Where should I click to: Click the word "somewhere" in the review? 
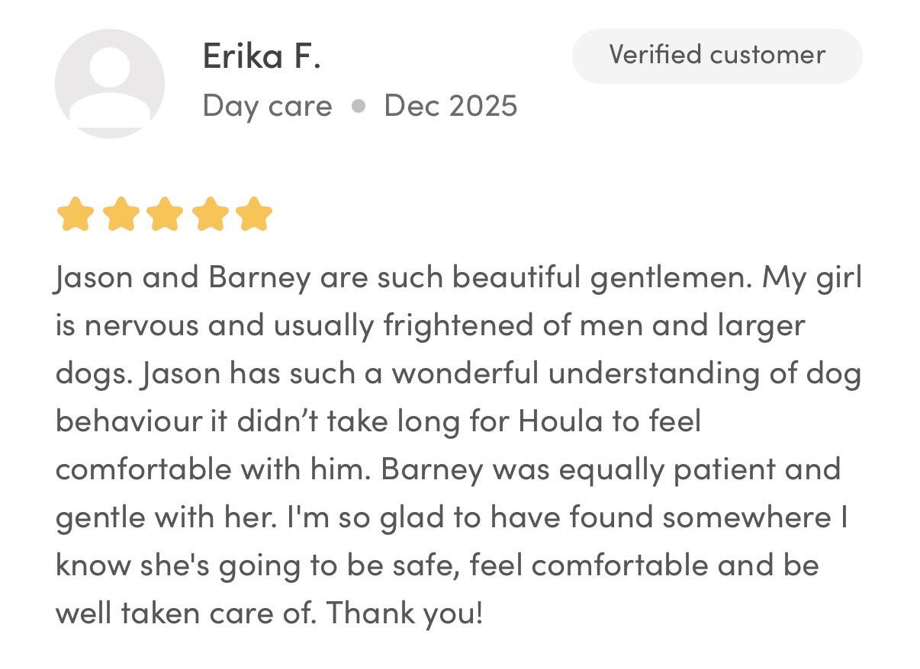click(747, 517)
